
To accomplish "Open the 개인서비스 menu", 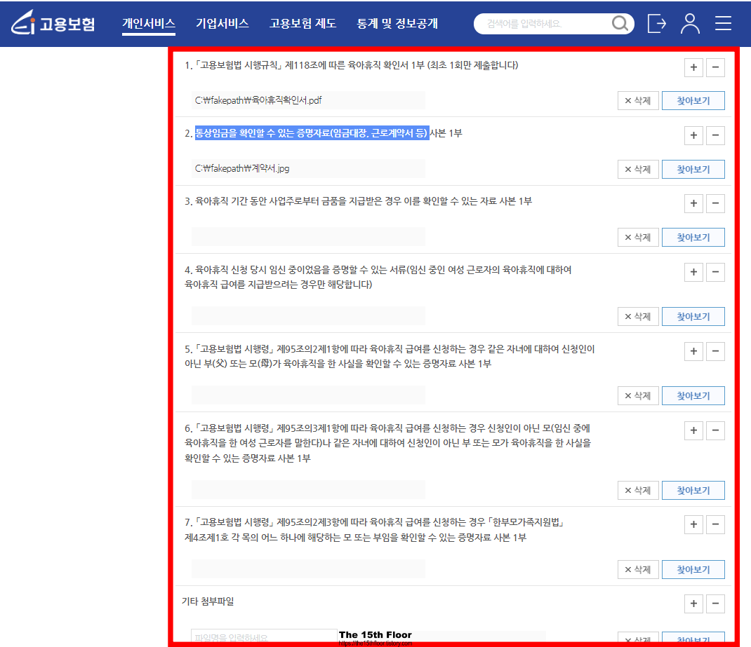I will pos(149,23).
